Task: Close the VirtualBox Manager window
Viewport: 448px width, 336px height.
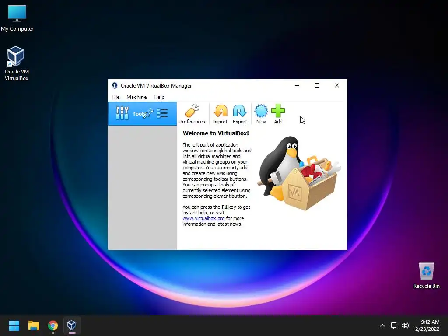Action: coord(337,85)
